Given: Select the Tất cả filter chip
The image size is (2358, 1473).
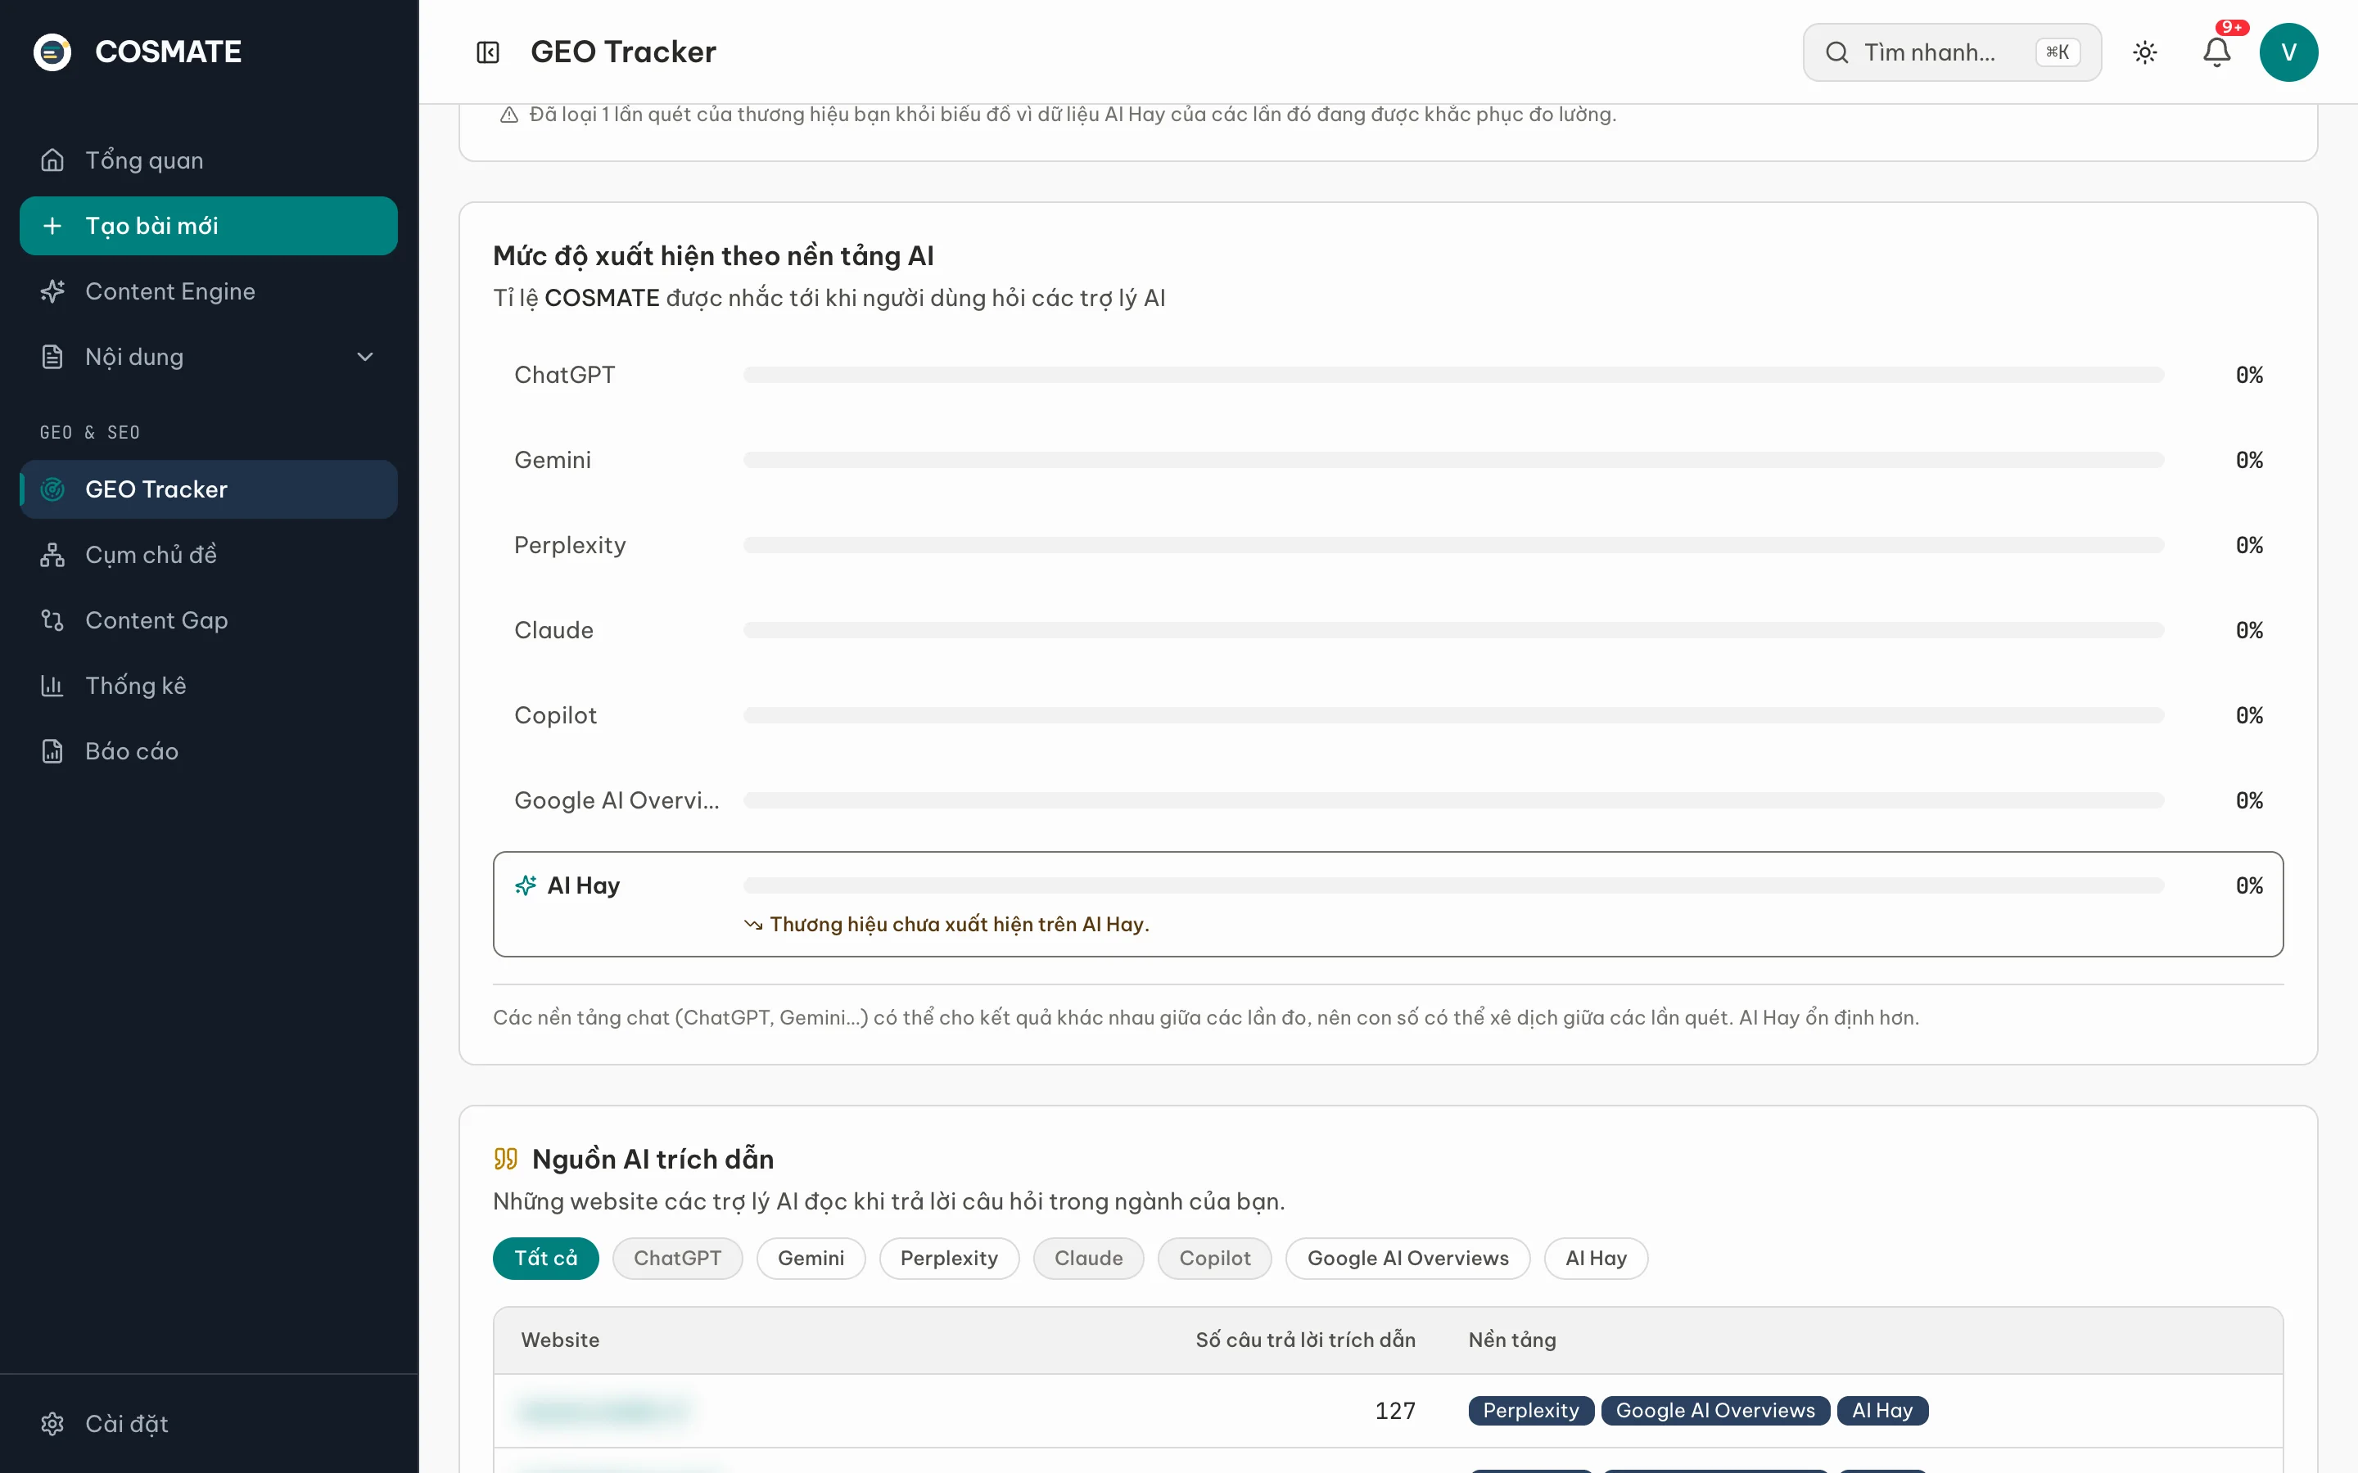Looking at the screenshot, I should pyautogui.click(x=545, y=1258).
